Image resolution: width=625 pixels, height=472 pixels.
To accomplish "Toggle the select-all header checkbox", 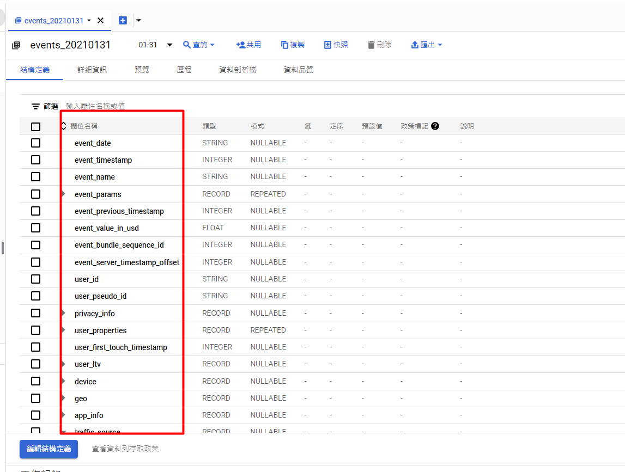I will click(x=35, y=127).
